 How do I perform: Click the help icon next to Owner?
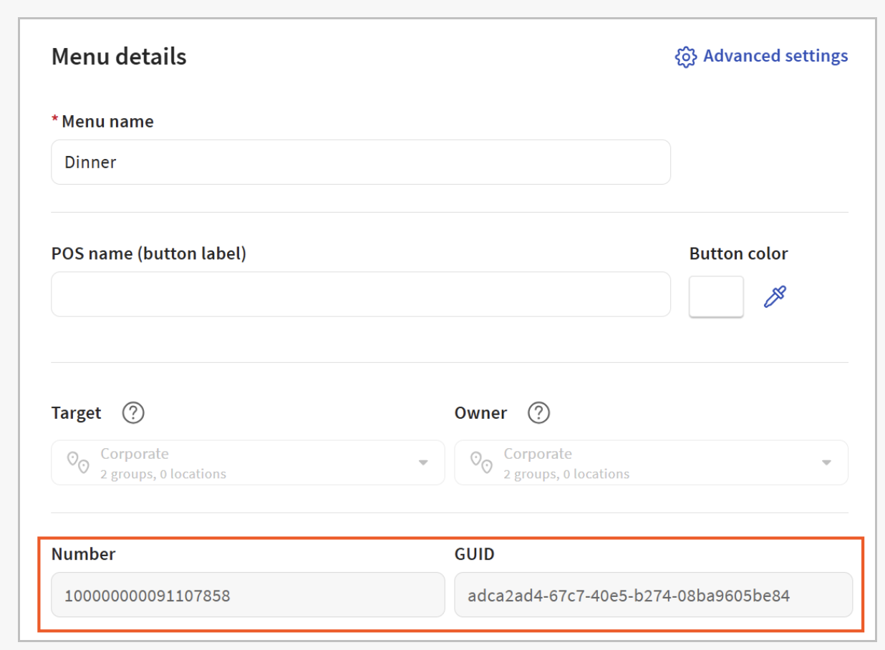point(538,413)
